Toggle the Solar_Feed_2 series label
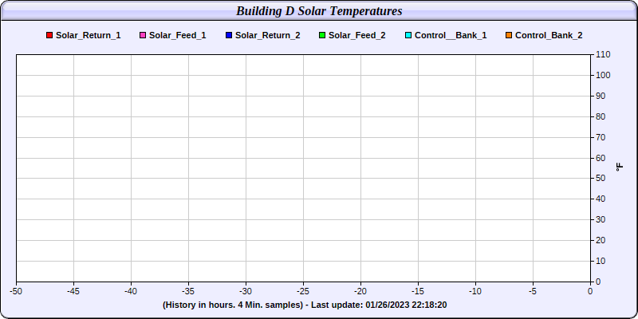 (x=356, y=35)
